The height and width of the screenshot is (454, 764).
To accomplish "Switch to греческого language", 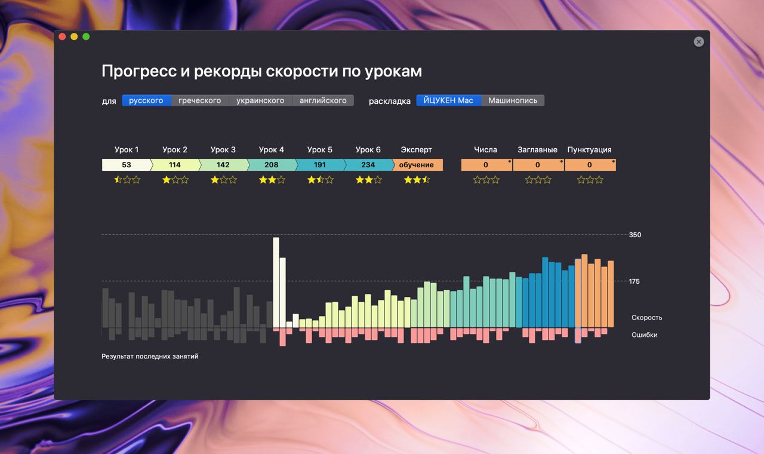I will click(x=200, y=100).
